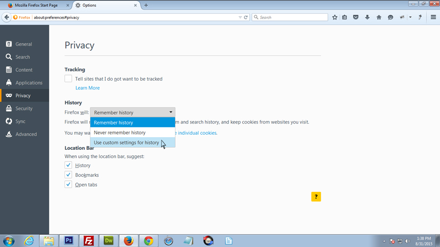
Task: Click the Security lock icon in sidebar
Action: tap(9, 108)
